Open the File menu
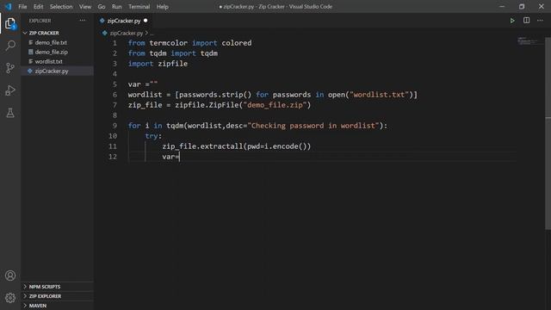Screen dimensions: 551x310 click(22, 6)
